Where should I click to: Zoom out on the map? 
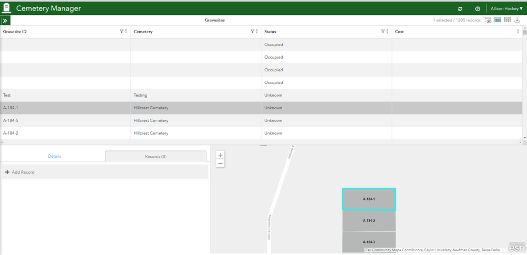click(220, 164)
